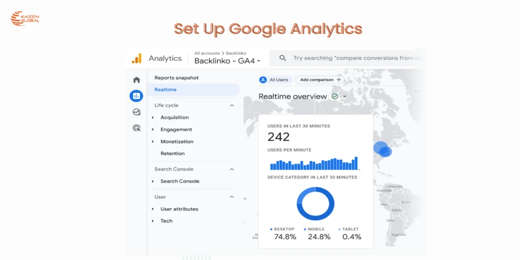520x260 pixels.
Task: Expand the Monetization tree arrow
Action: tap(153, 141)
